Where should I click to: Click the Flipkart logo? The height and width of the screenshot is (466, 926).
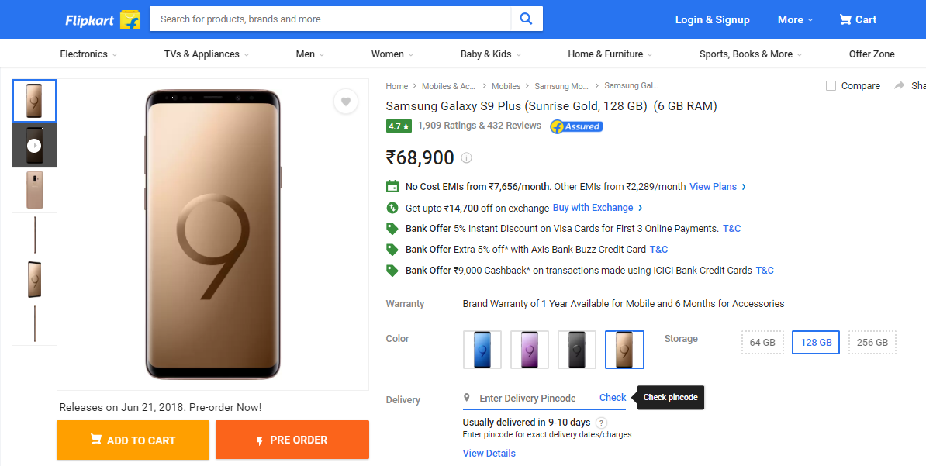[102, 19]
